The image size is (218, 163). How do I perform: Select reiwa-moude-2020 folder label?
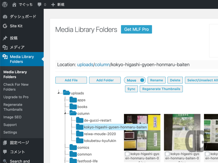(x=100, y=134)
